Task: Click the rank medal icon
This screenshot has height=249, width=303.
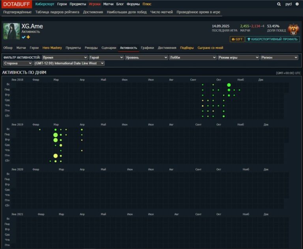Action: (x=293, y=29)
